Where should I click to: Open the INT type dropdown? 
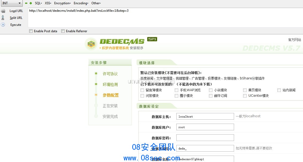(x=11, y=3)
